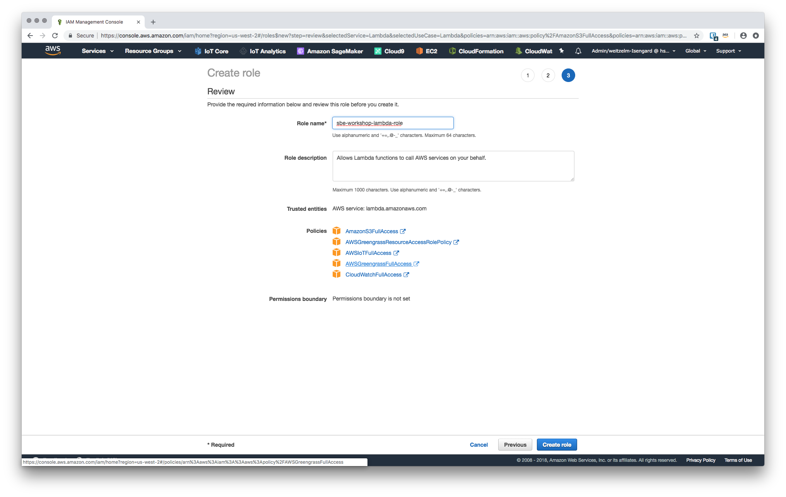The height and width of the screenshot is (497, 786).
Task: Click the AWS logo
Action: tap(53, 51)
